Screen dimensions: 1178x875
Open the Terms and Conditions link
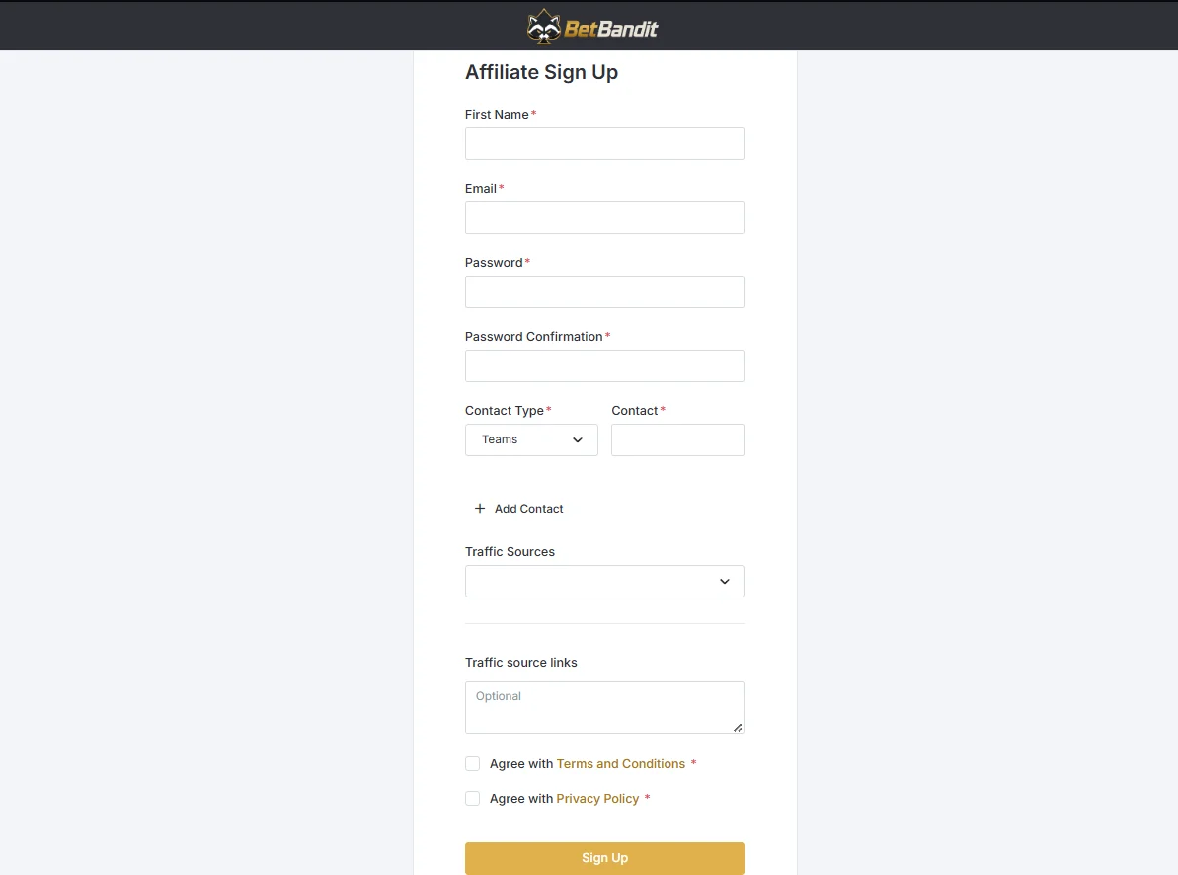click(x=620, y=763)
